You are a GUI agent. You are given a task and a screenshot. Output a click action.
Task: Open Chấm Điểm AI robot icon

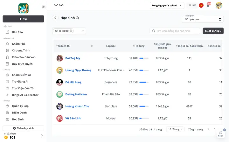[x=7, y=75]
